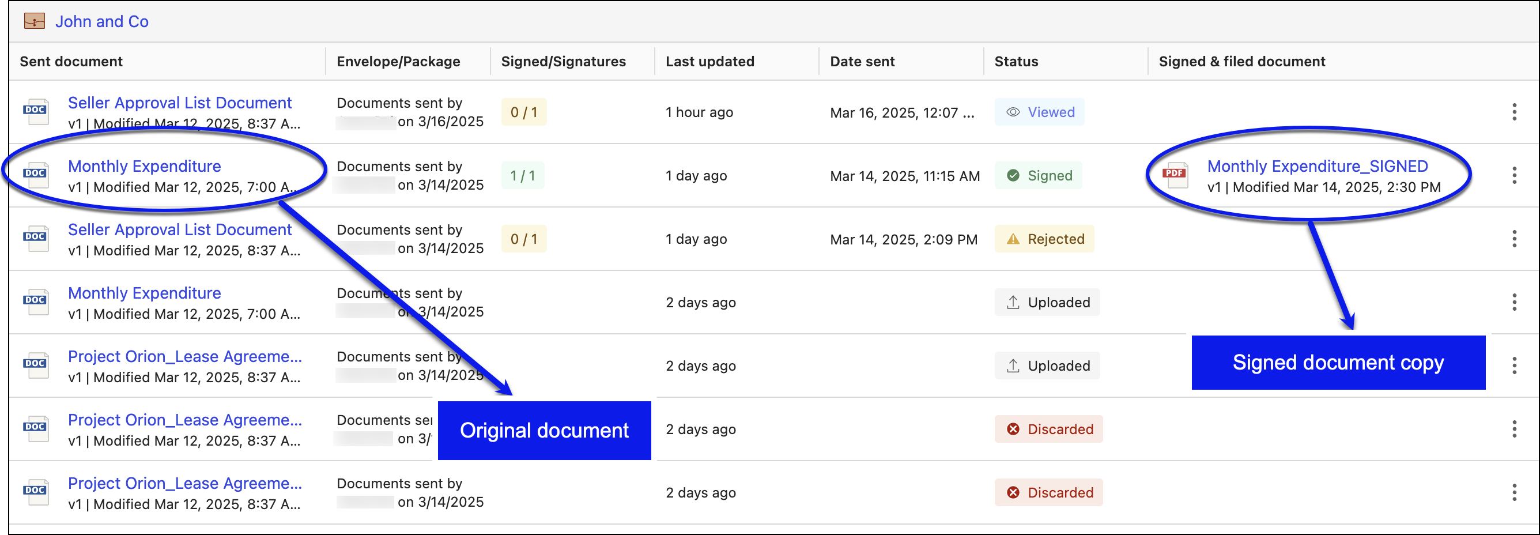Click the PDF icon for Monthly Expenditure_SIGNED
The height and width of the screenshot is (535, 1540).
(1174, 175)
